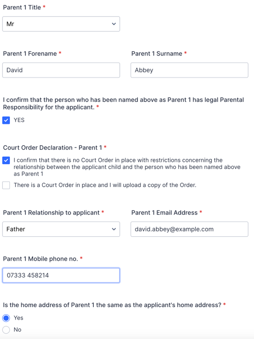Click the Mobile phone number input field
The image size is (254, 339).
[x=61, y=275]
